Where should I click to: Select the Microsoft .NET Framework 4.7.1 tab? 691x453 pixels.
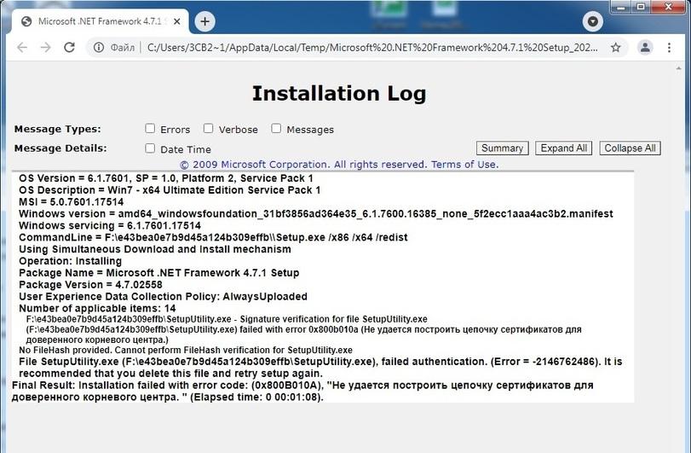point(100,21)
